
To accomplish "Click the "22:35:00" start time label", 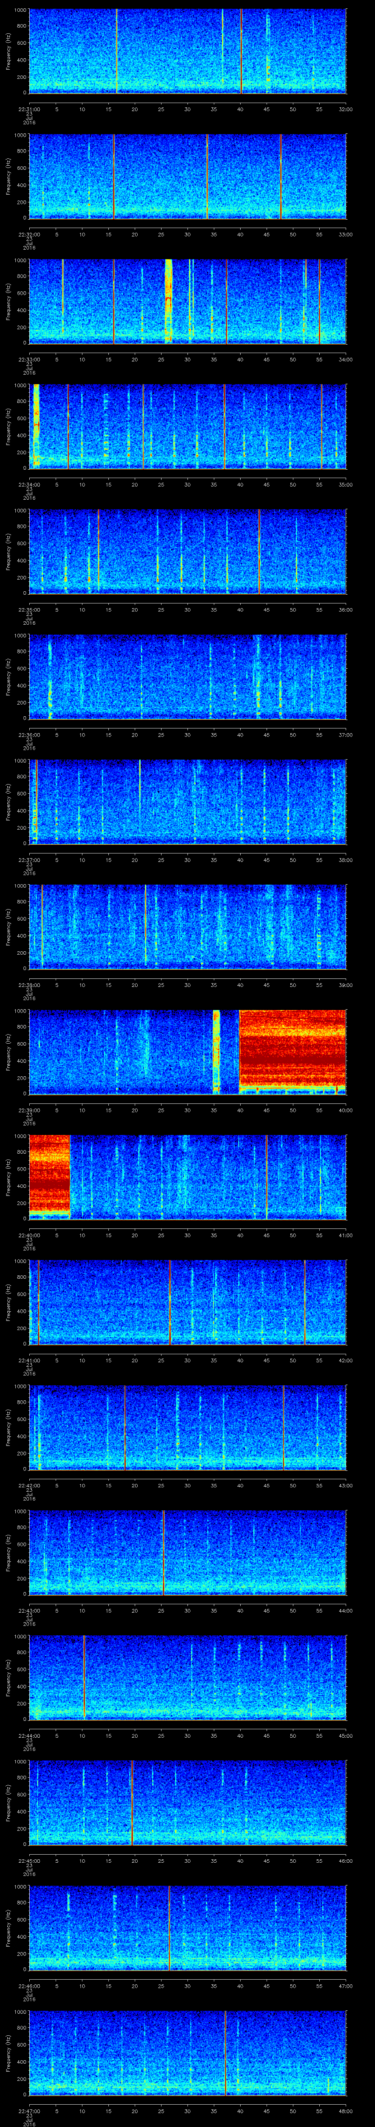I will pos(29,609).
